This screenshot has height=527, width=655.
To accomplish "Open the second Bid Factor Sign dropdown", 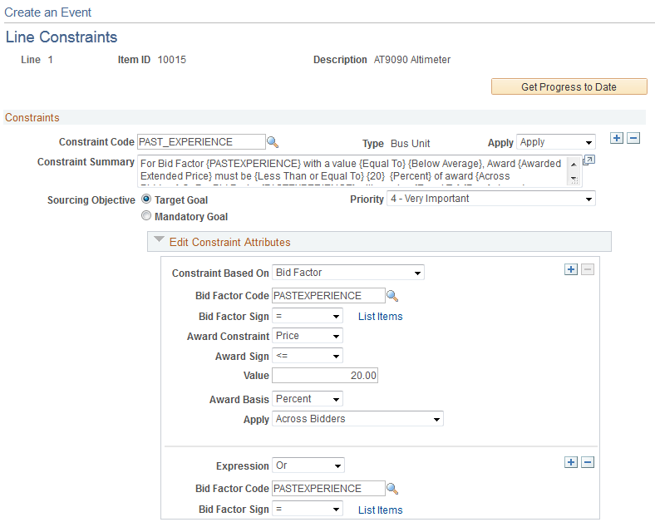I will 308,509.
